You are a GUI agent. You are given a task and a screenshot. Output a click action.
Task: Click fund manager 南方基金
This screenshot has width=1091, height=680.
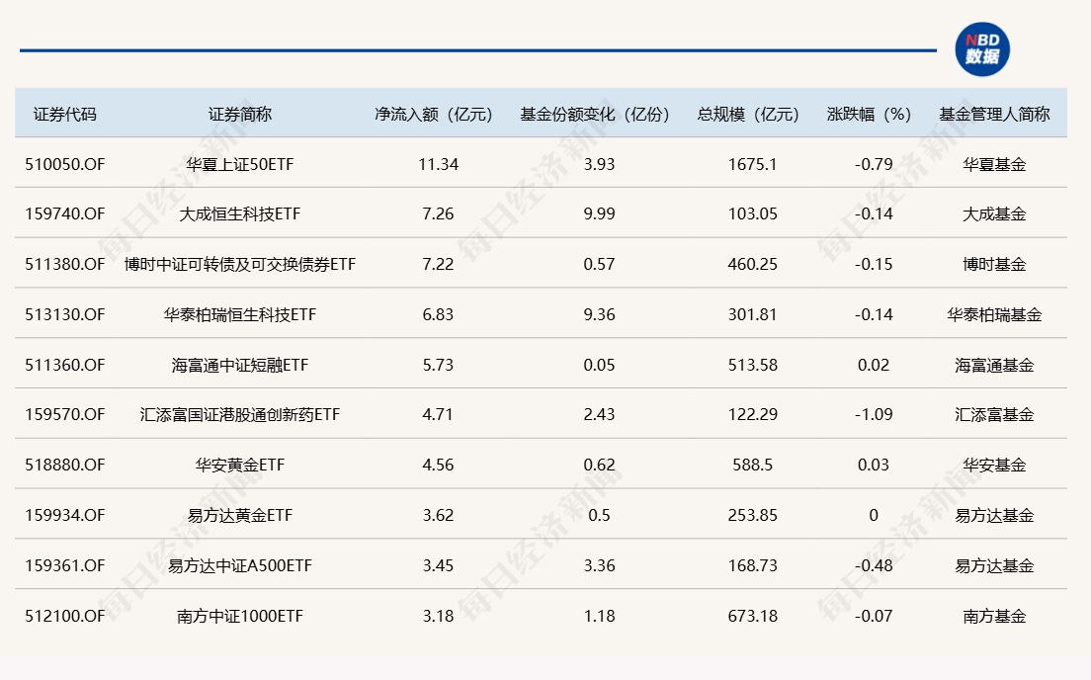coord(994,616)
